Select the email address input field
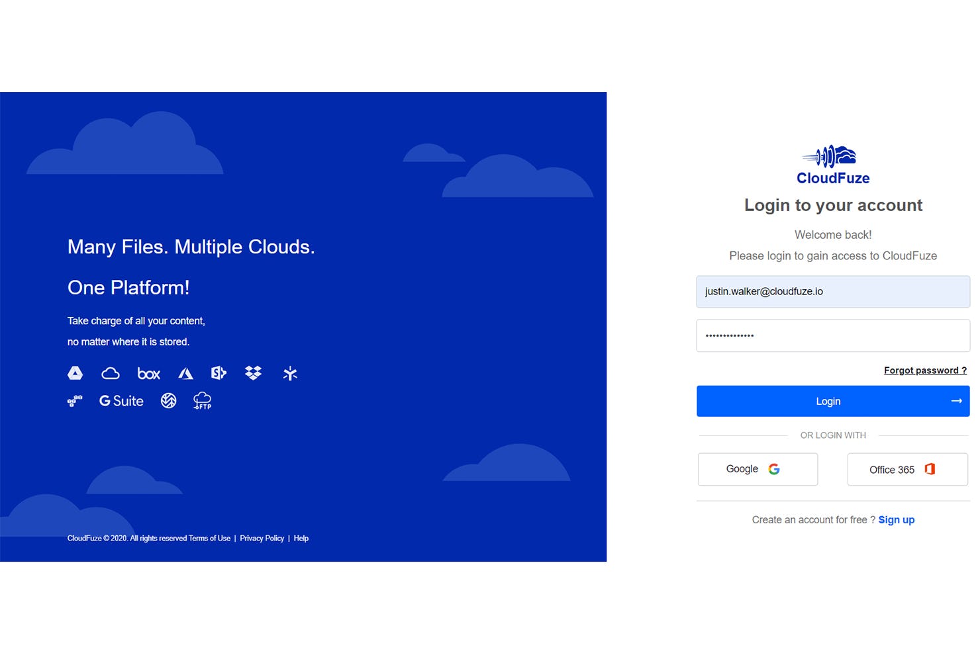The image size is (980, 653). pos(832,291)
